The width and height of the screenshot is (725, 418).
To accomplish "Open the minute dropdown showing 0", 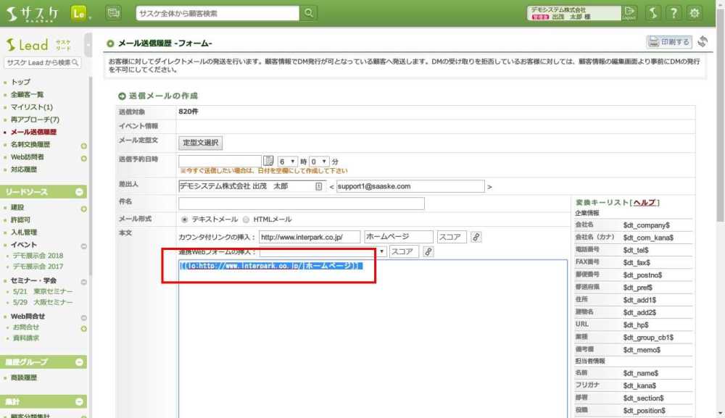I will [x=319, y=162].
